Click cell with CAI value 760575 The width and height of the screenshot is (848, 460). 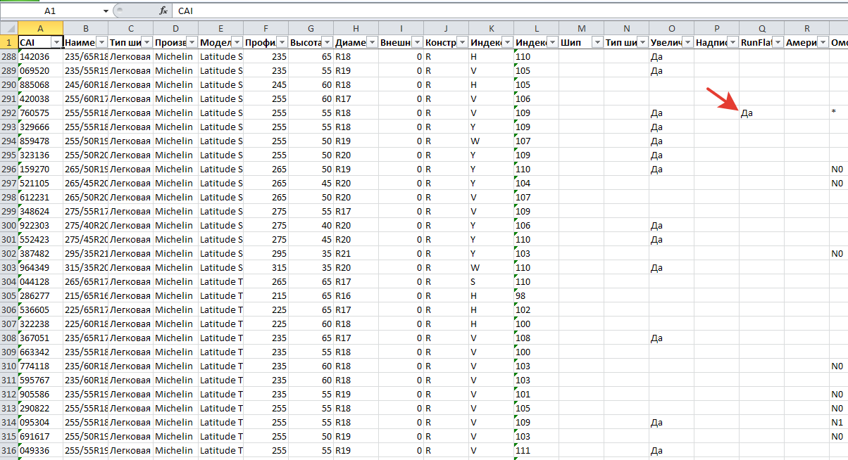tap(40, 113)
